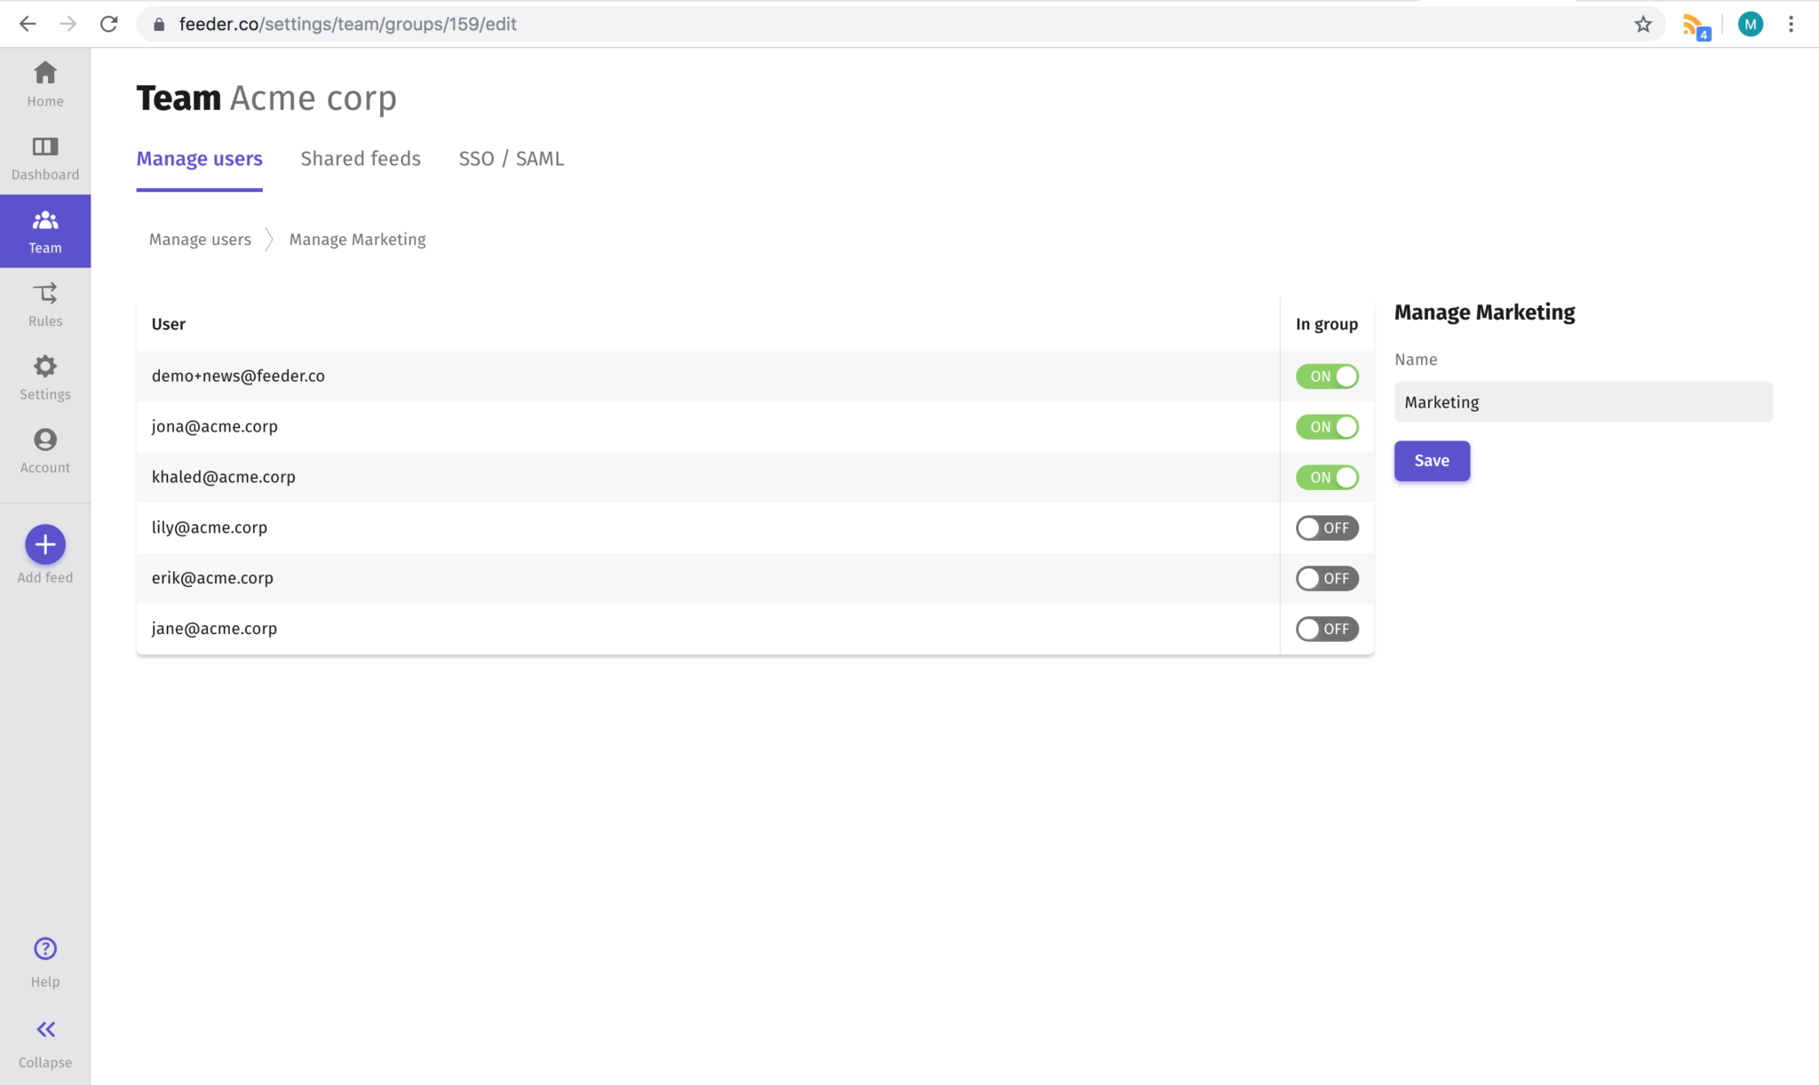Toggle off jona@acme.corp group membership

pyautogui.click(x=1326, y=426)
